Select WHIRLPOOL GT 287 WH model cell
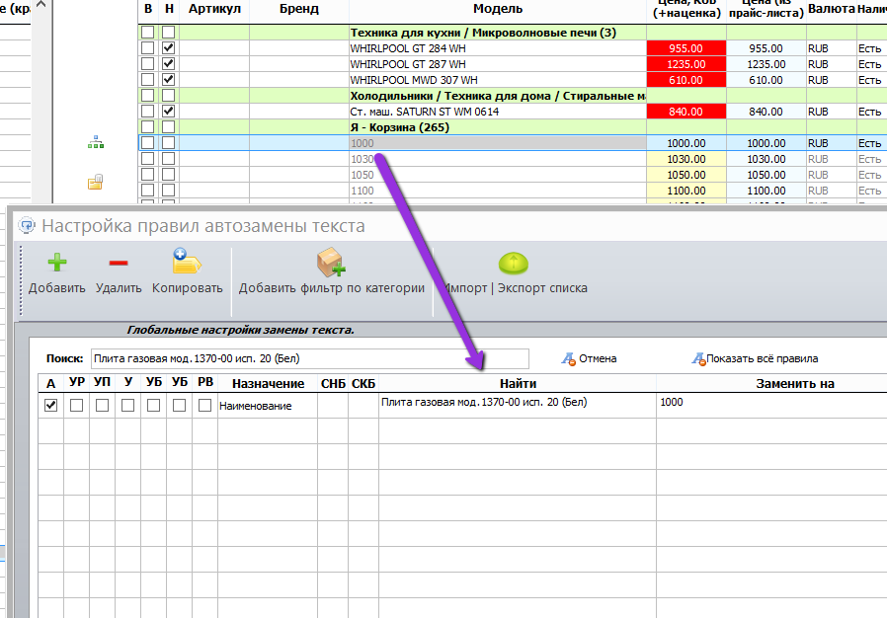 (x=498, y=64)
